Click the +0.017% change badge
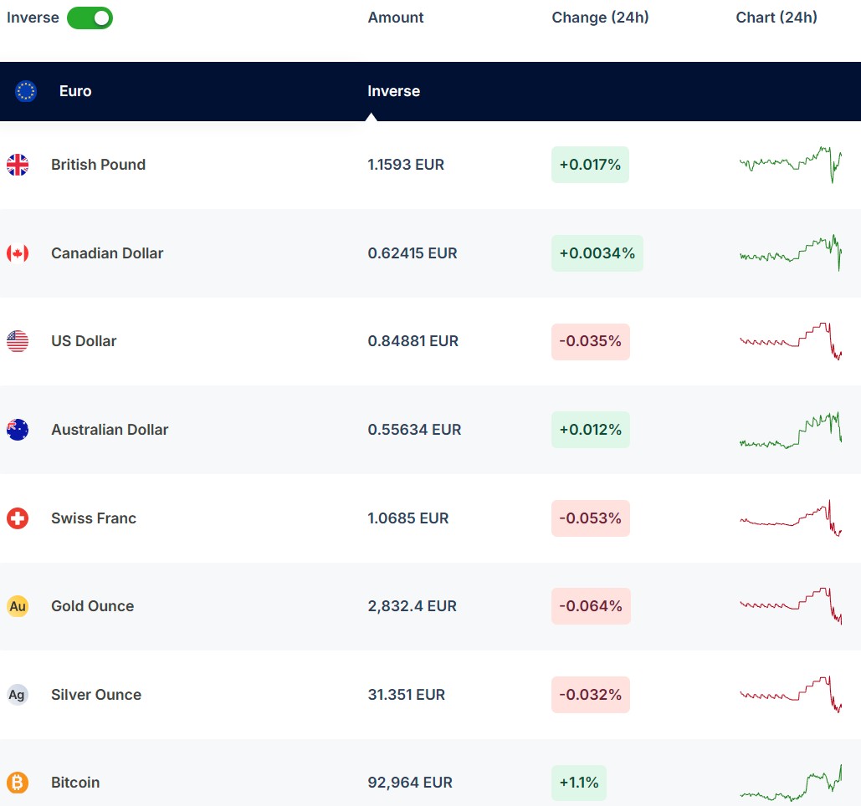Image resolution: width=861 pixels, height=806 pixels. [x=590, y=165]
